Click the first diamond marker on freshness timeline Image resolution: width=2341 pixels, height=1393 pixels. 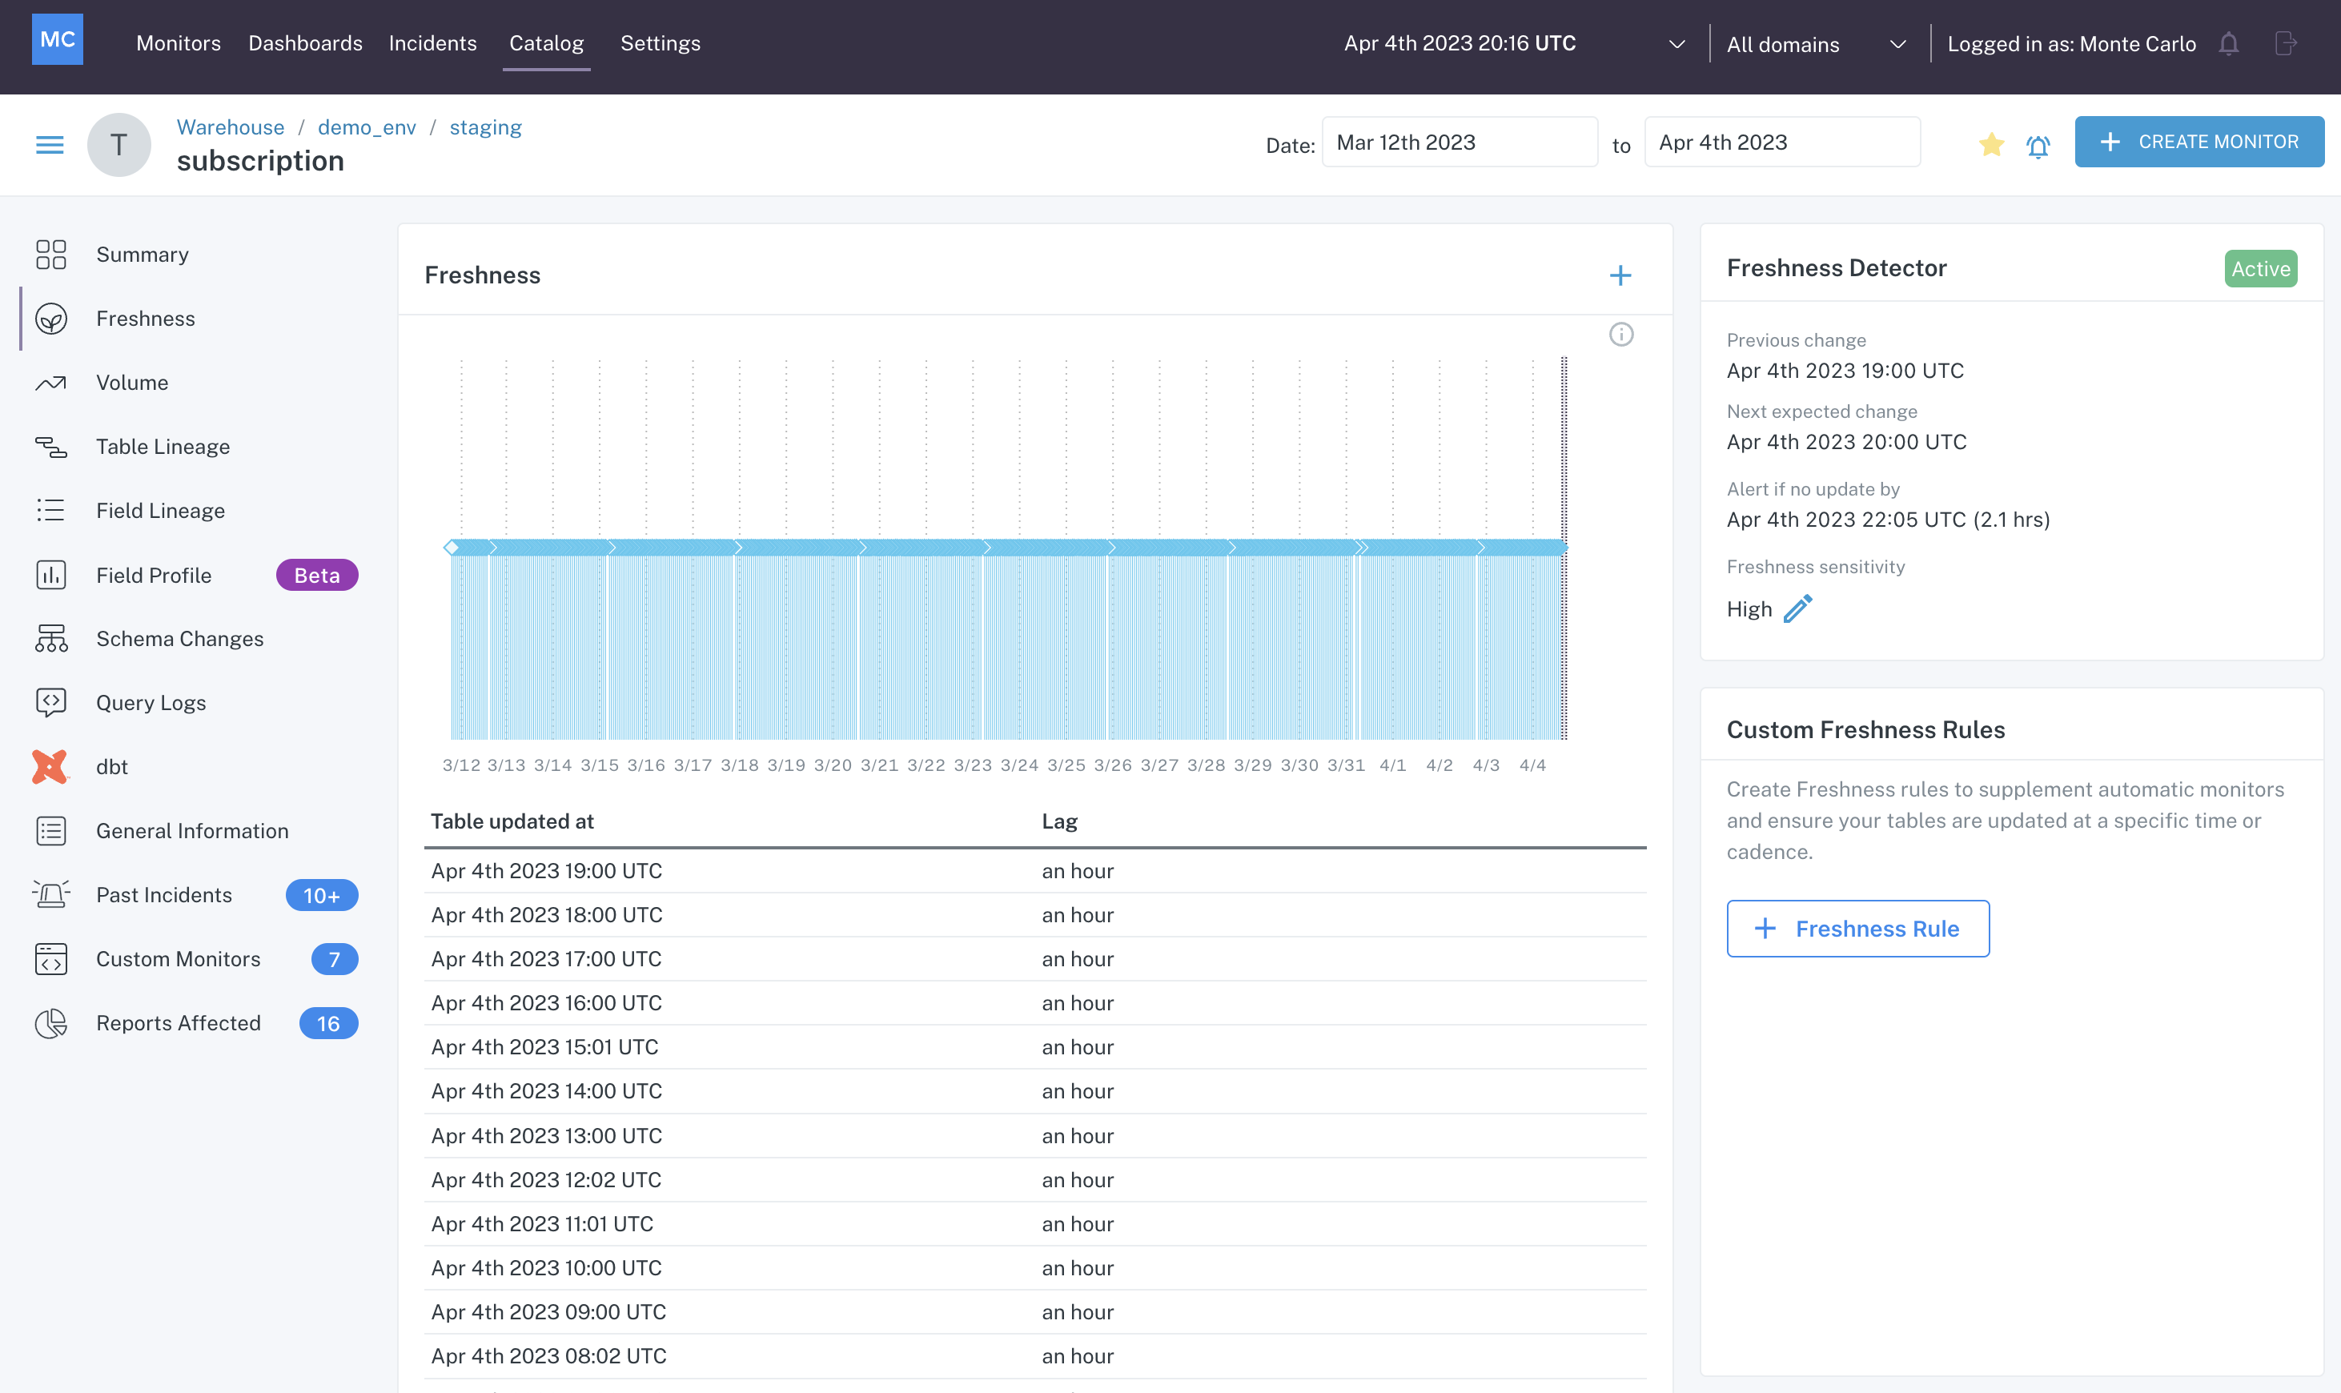[x=452, y=548]
